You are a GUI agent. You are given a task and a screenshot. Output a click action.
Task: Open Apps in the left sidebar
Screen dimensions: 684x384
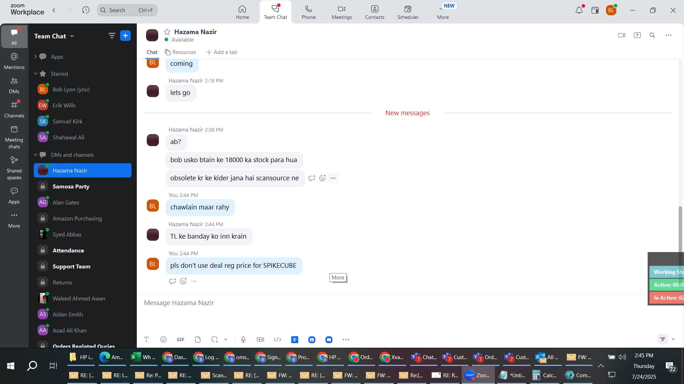14,196
